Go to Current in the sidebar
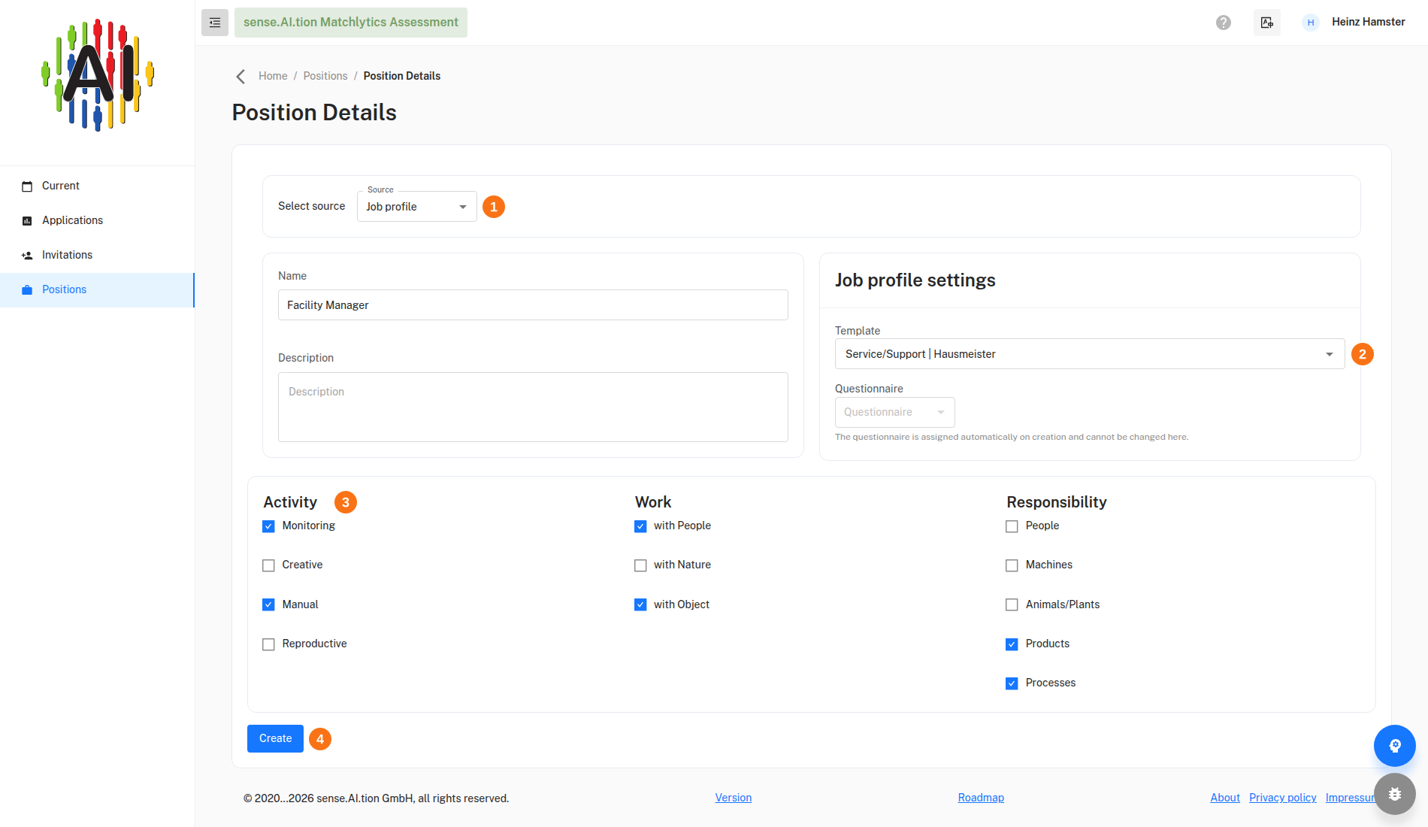 [97, 186]
